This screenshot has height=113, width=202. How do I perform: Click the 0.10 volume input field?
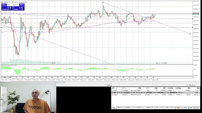point(13,5)
